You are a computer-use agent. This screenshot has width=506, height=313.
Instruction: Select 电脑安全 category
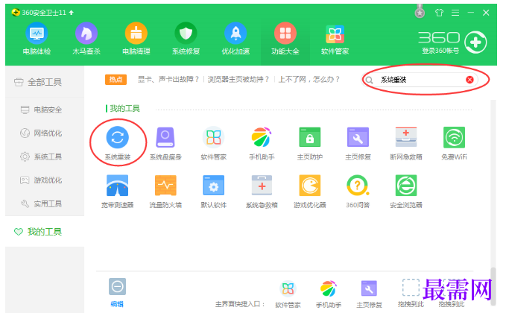point(41,110)
